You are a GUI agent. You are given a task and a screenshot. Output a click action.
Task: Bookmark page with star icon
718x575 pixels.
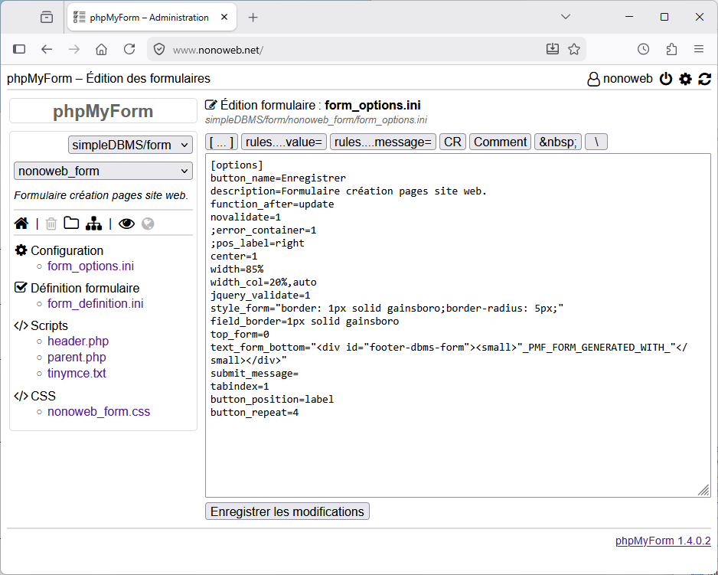574,49
